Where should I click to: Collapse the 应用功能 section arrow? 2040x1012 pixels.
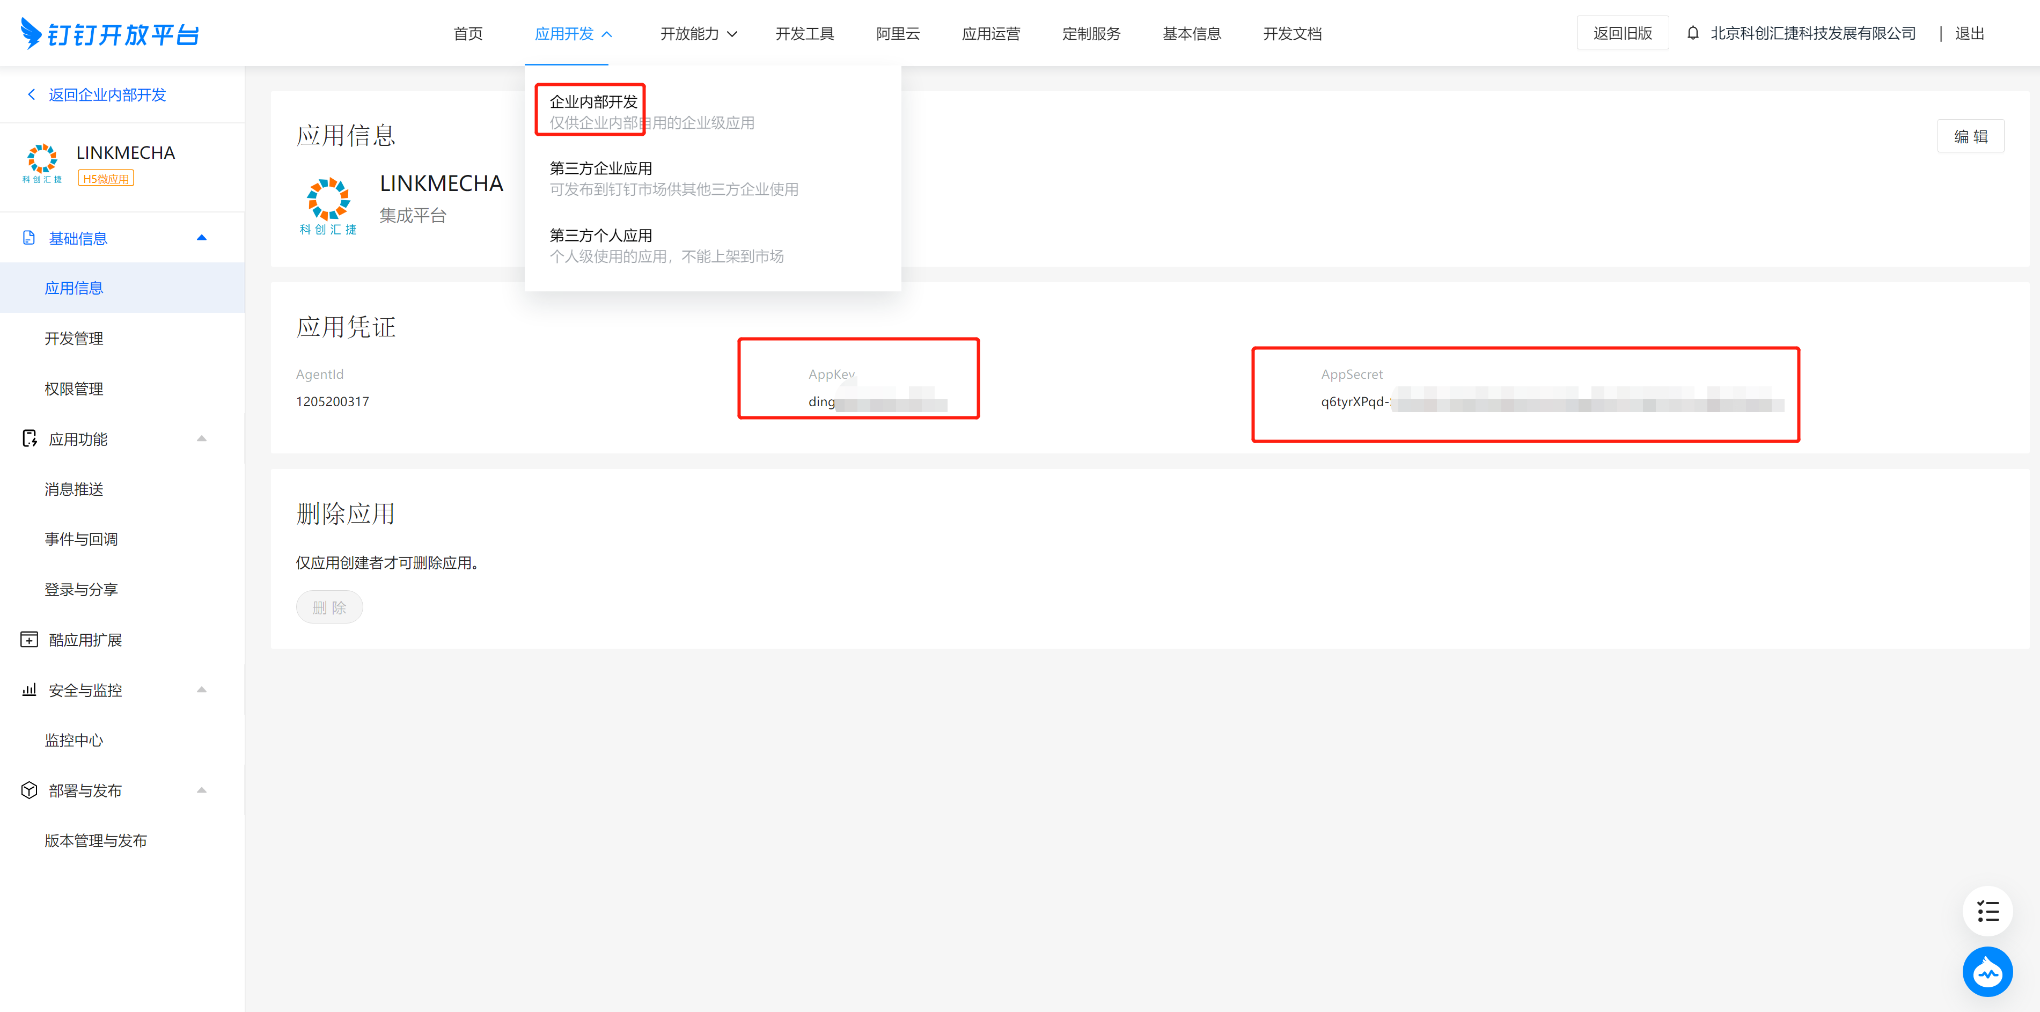tap(202, 439)
